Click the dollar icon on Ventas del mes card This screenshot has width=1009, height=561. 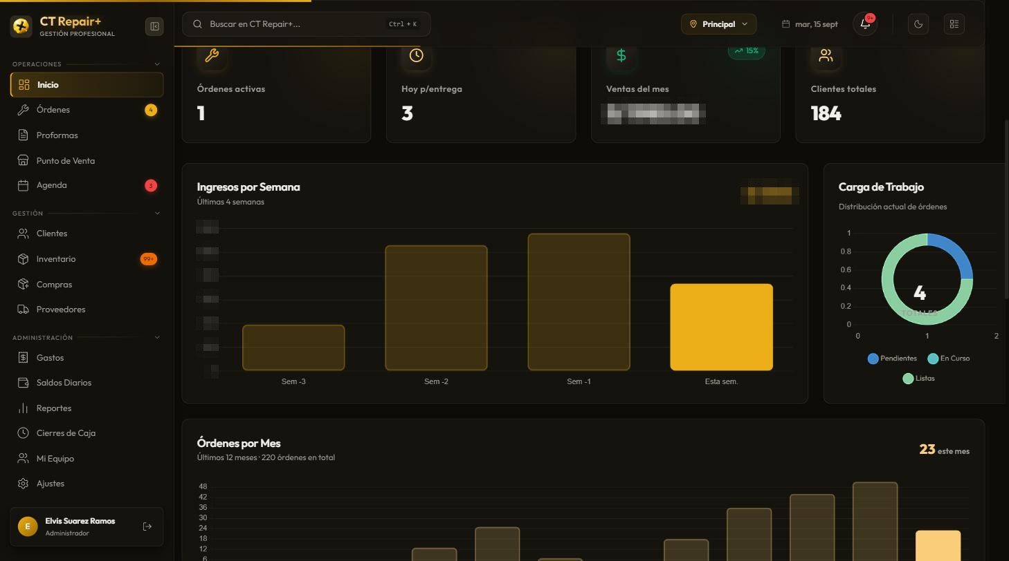tap(621, 55)
